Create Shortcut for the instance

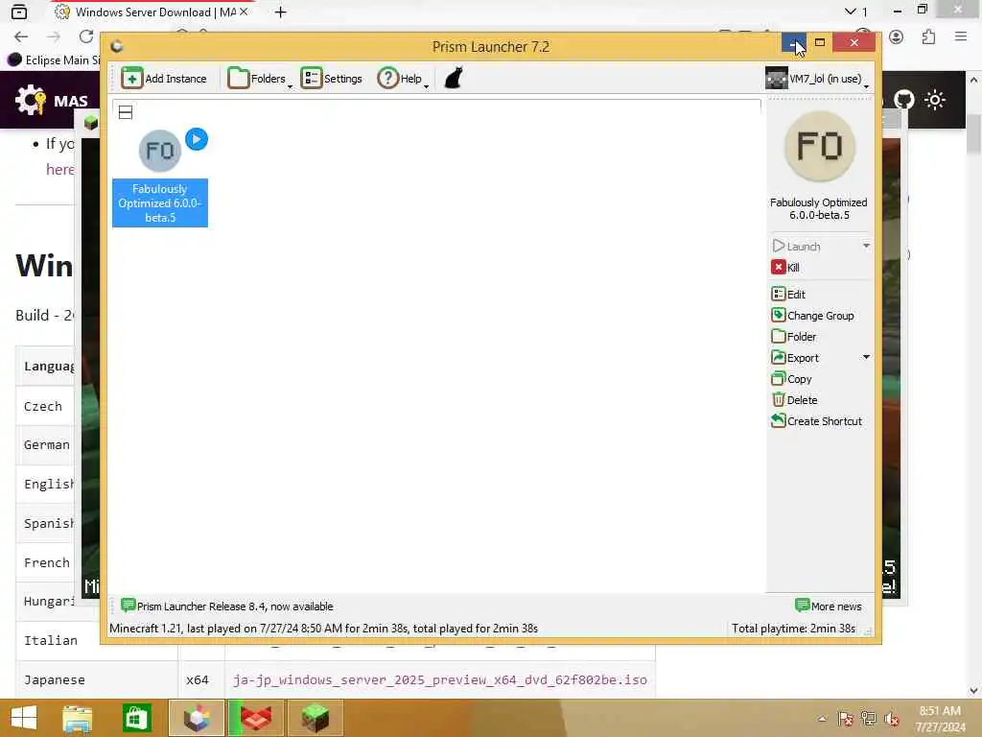[817, 421]
